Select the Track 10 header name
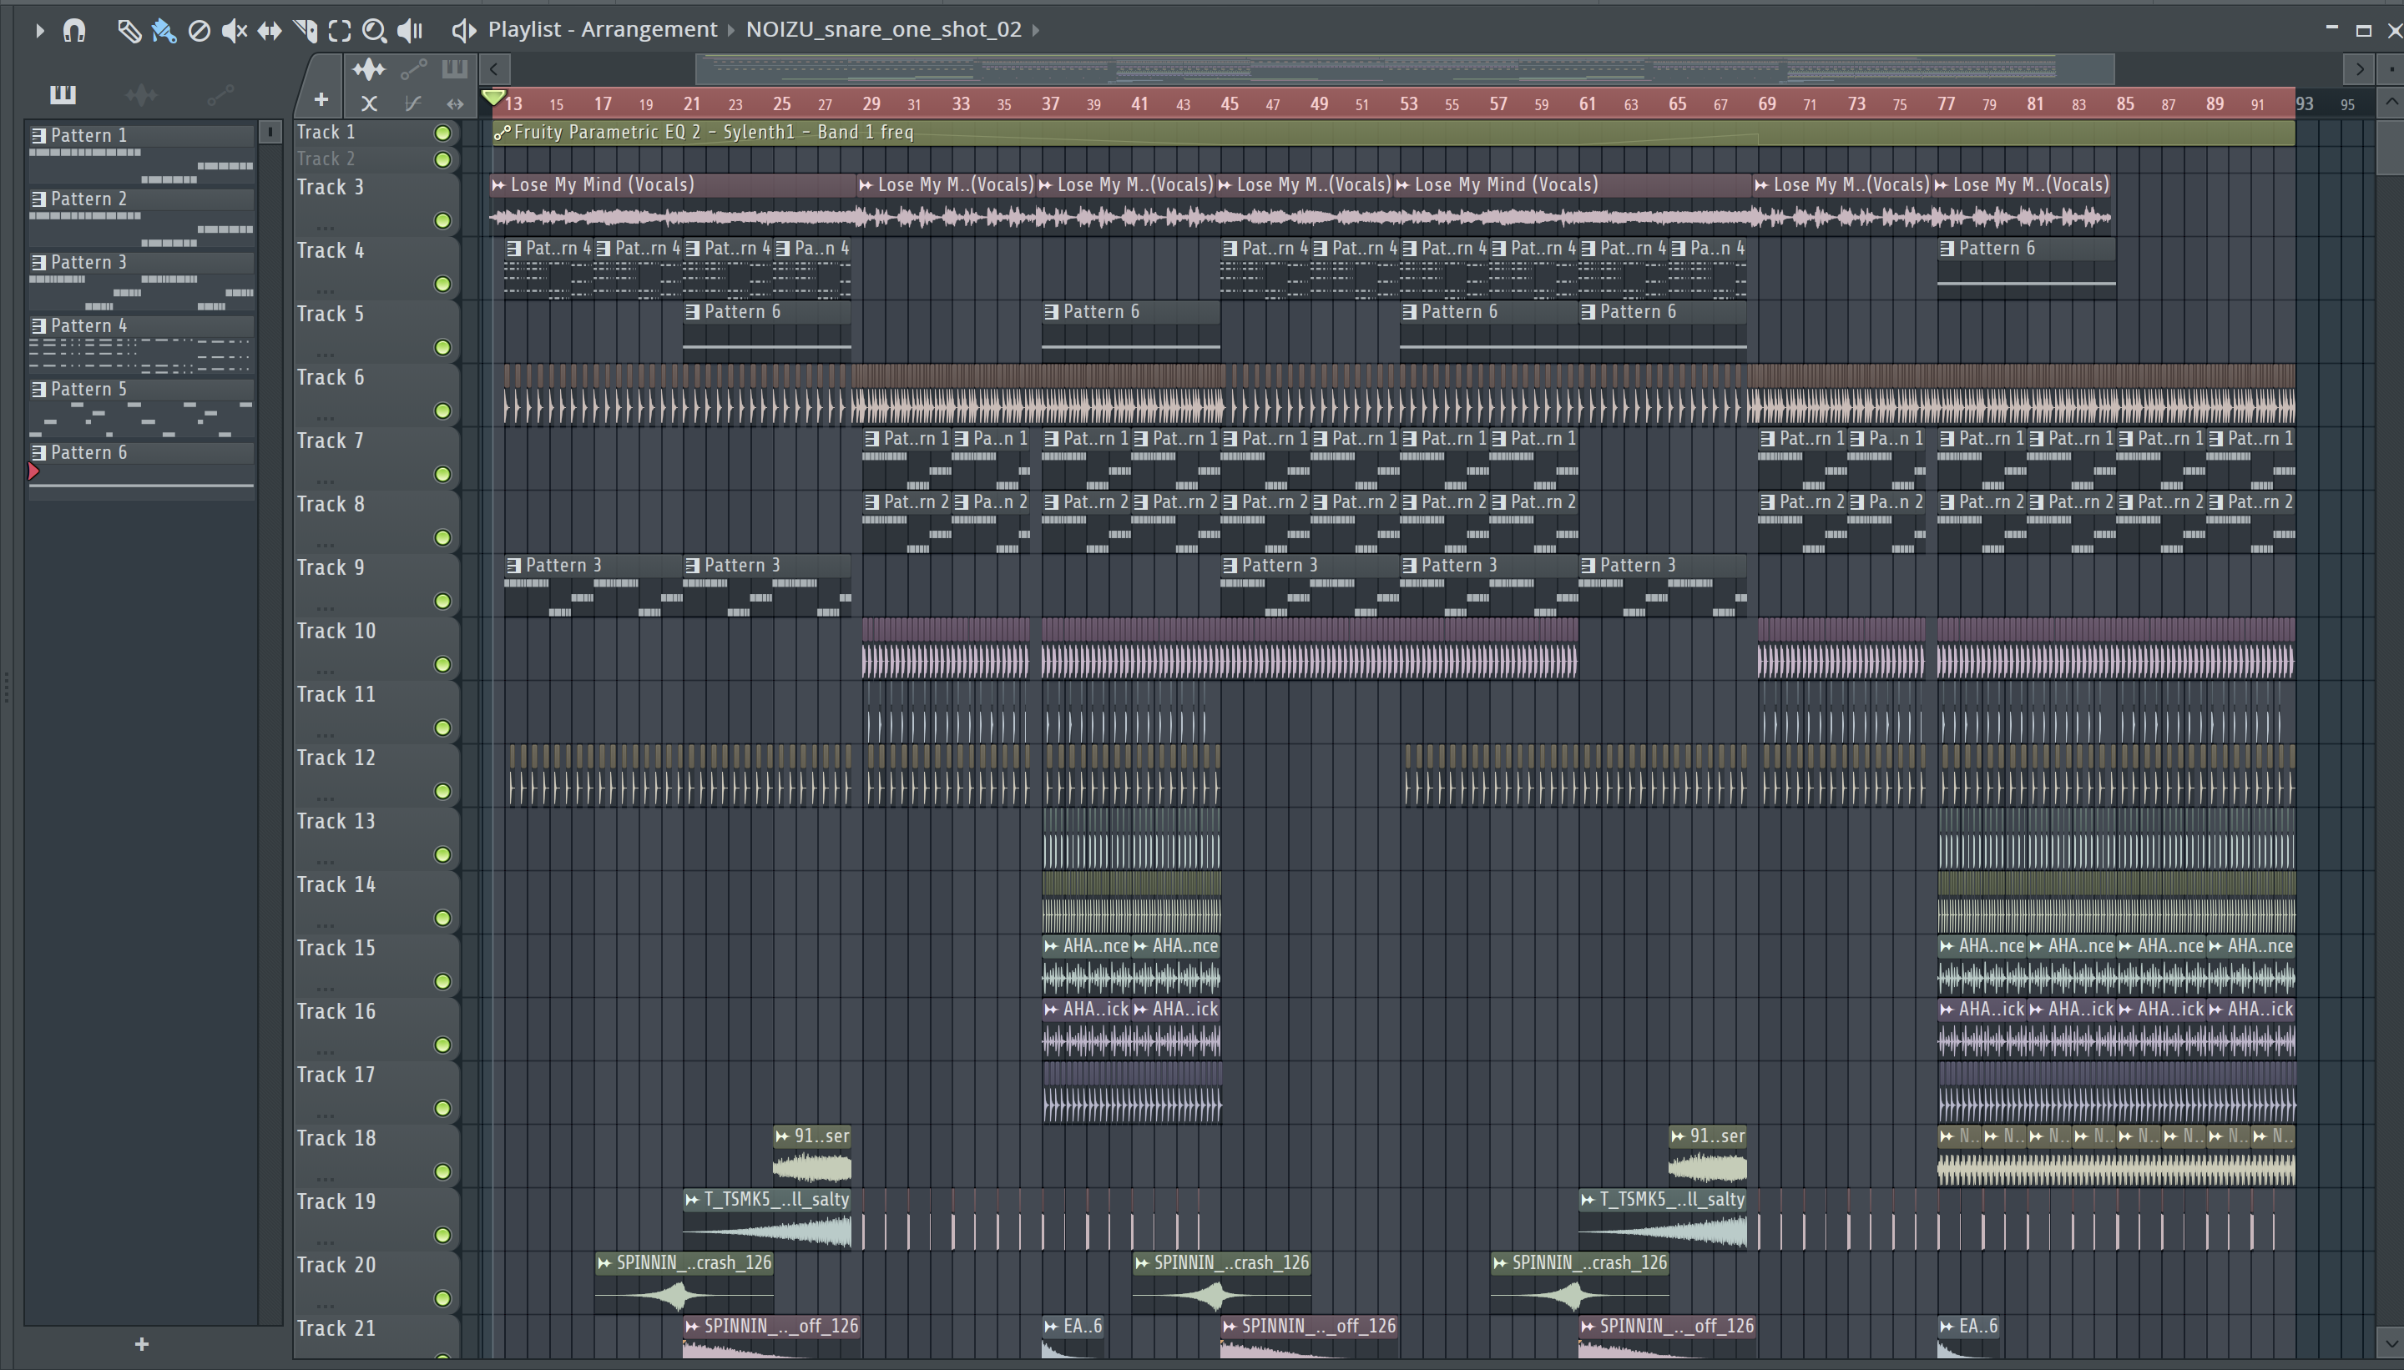Image resolution: width=2404 pixels, height=1370 pixels. click(336, 631)
